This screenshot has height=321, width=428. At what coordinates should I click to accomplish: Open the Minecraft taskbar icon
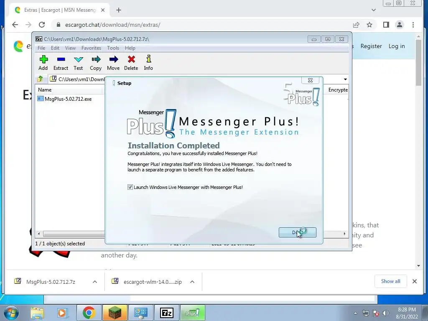tap(115, 313)
